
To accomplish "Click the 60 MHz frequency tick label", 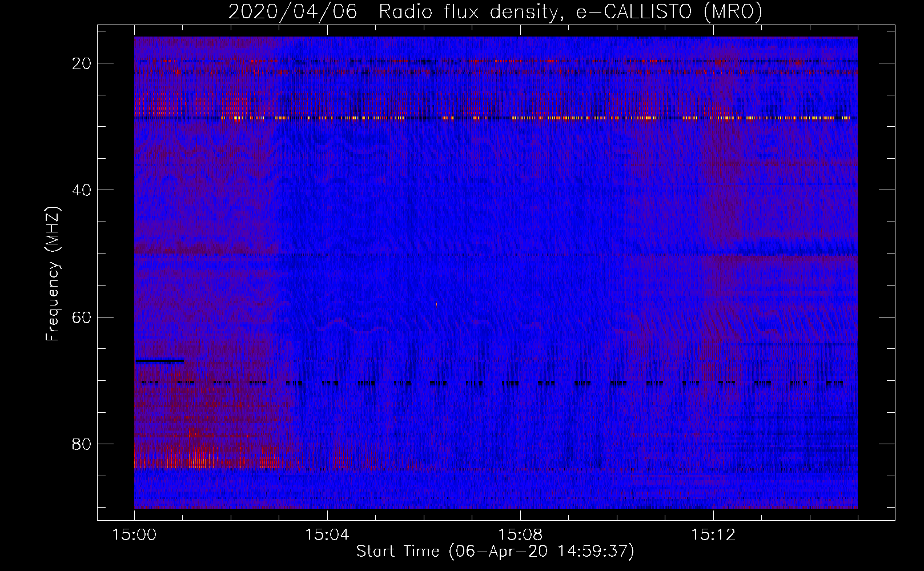I will click(x=82, y=317).
